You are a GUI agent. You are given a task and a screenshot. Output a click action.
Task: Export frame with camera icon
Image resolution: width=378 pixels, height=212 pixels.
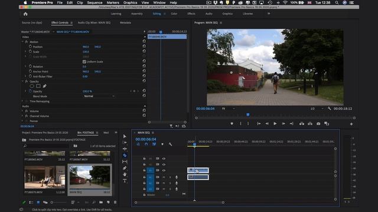(318, 124)
